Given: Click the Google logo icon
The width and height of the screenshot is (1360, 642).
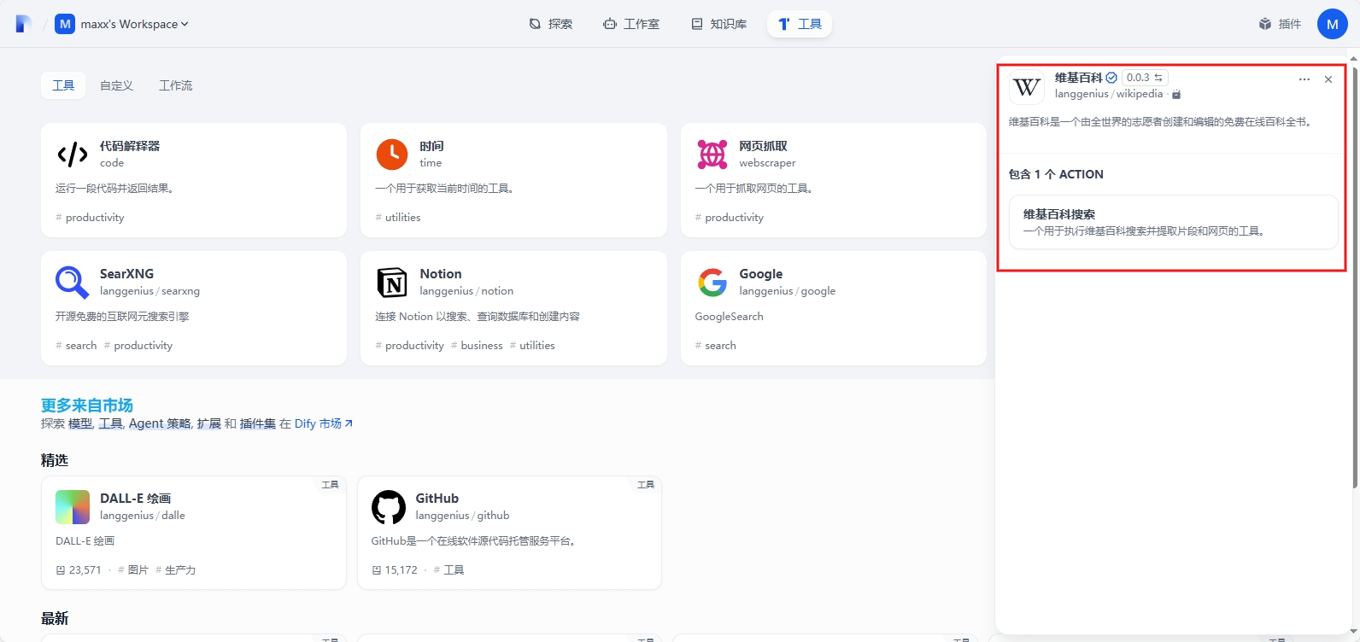Looking at the screenshot, I should pos(712,283).
